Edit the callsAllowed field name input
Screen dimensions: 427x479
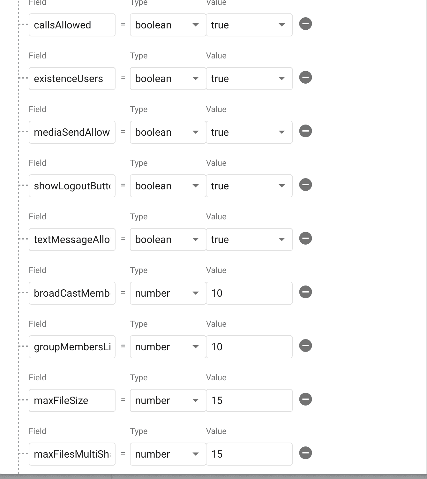(x=72, y=25)
